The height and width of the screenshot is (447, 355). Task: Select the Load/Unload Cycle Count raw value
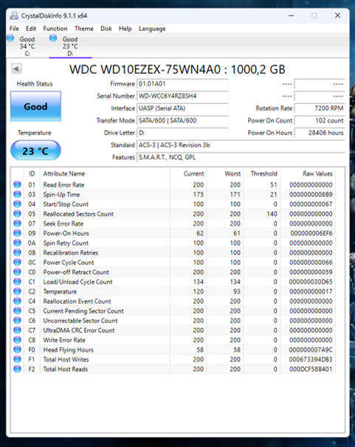coord(311,282)
